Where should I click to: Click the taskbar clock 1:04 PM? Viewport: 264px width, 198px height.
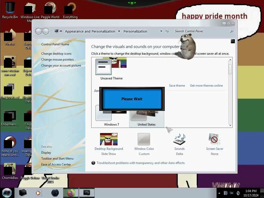(x=251, y=193)
